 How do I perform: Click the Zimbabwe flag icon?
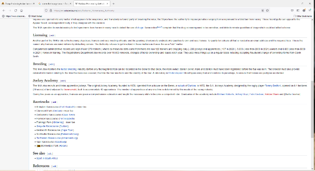coord(38,146)
